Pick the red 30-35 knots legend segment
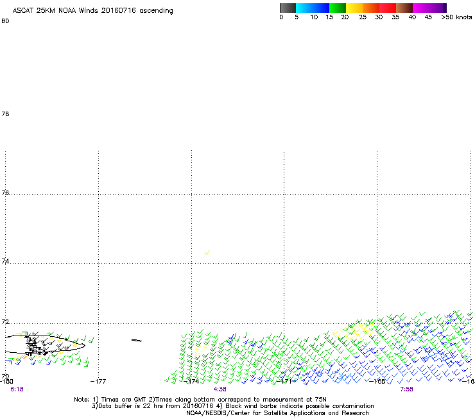 click(x=388, y=8)
